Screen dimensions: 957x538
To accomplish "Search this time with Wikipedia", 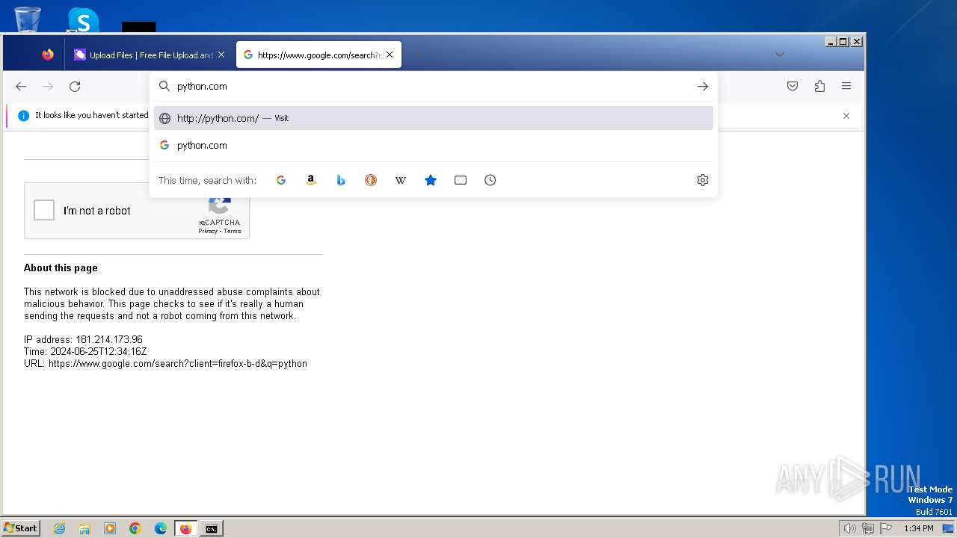I will click(401, 180).
